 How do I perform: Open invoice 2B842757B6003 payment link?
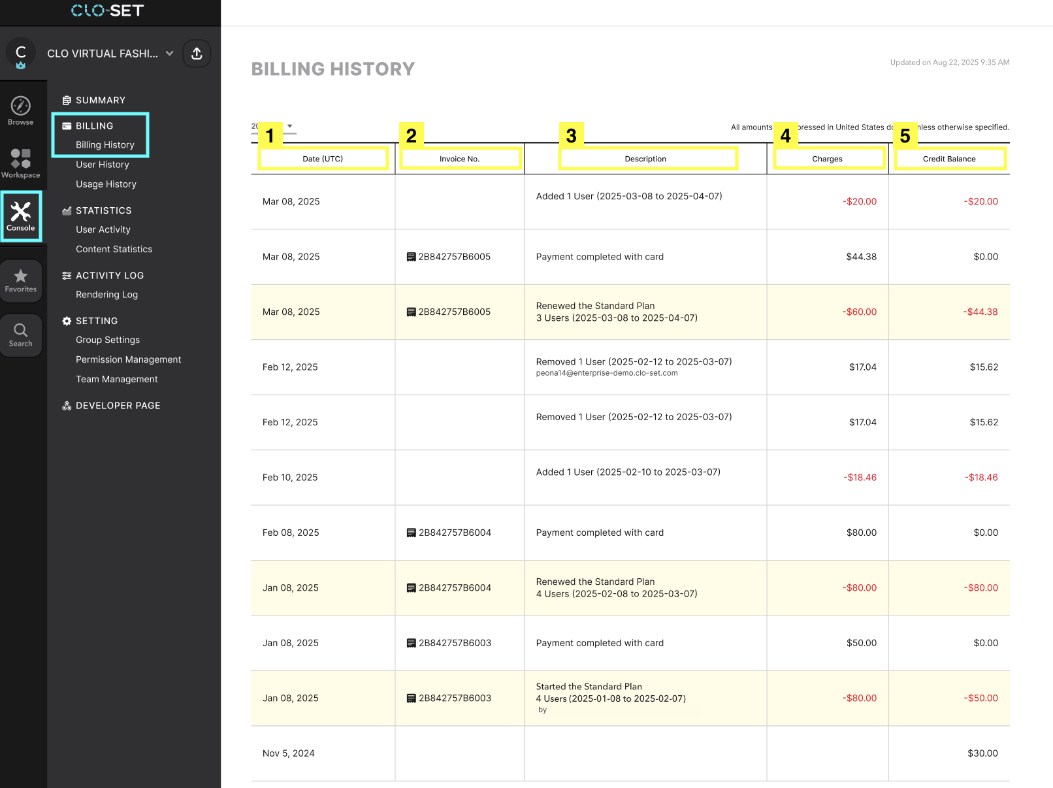pyautogui.click(x=455, y=643)
